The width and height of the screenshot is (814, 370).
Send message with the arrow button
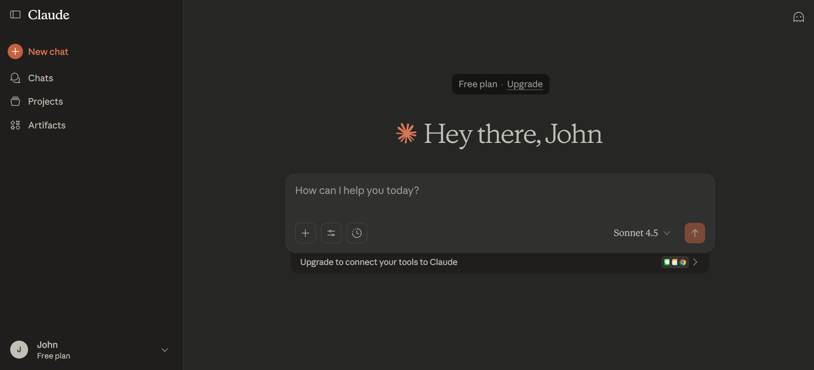[x=695, y=233]
